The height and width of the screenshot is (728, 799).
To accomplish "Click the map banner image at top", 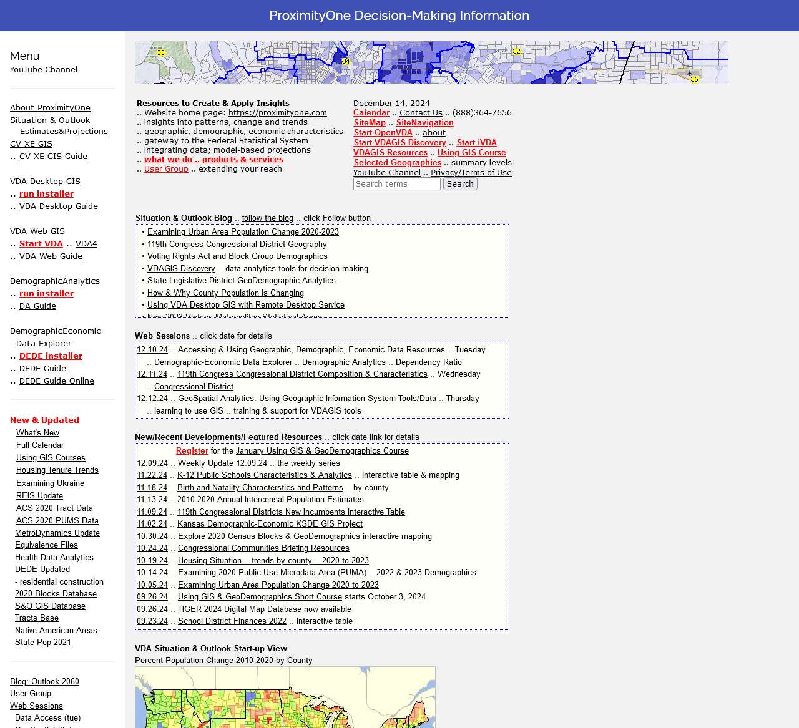I will point(431,62).
